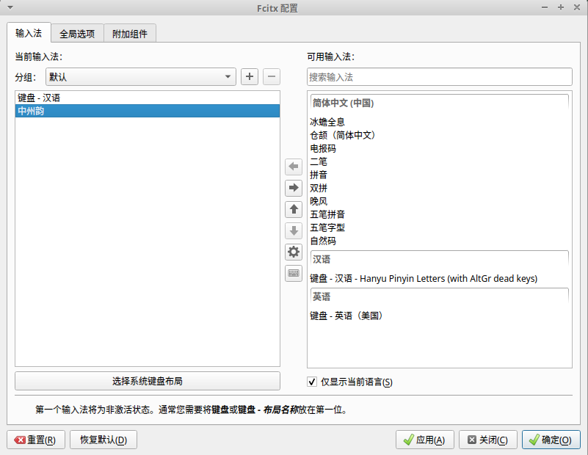This screenshot has width=588, height=455.
Task: Minimize the Fcitx 配置 window
Action: click(x=545, y=7)
